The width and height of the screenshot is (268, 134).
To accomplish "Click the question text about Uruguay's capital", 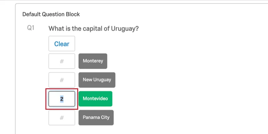I will [x=94, y=29].
